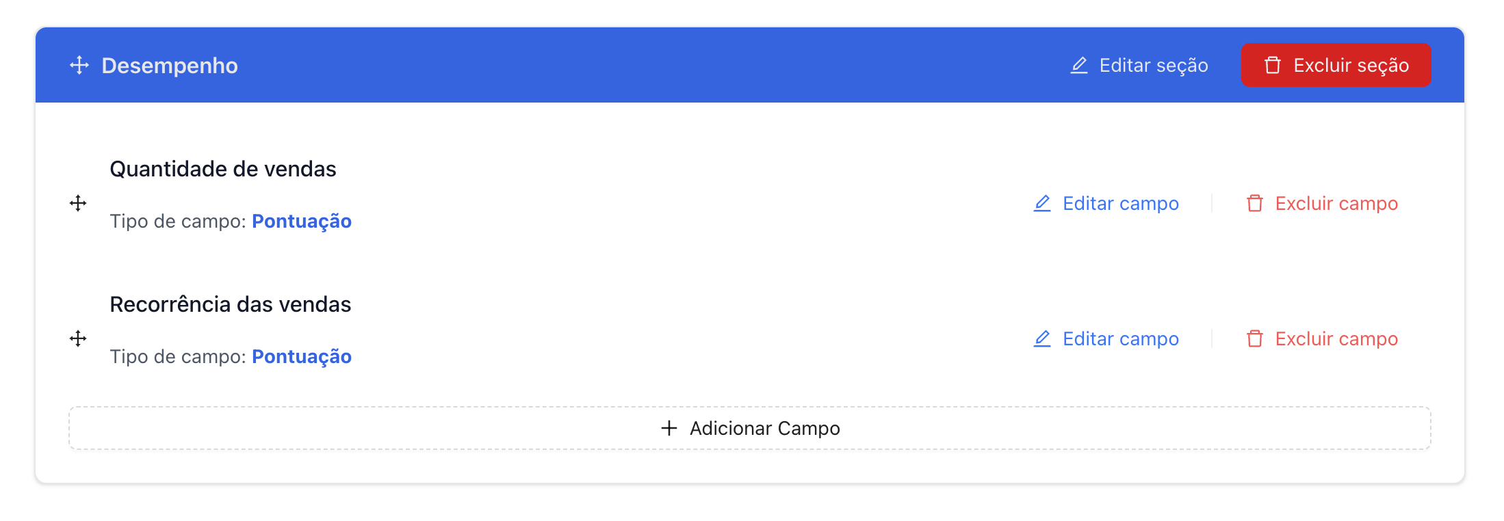Image resolution: width=1504 pixels, height=521 pixels.
Task: Click the move handle icon beside Desempenho
Action: [x=79, y=65]
